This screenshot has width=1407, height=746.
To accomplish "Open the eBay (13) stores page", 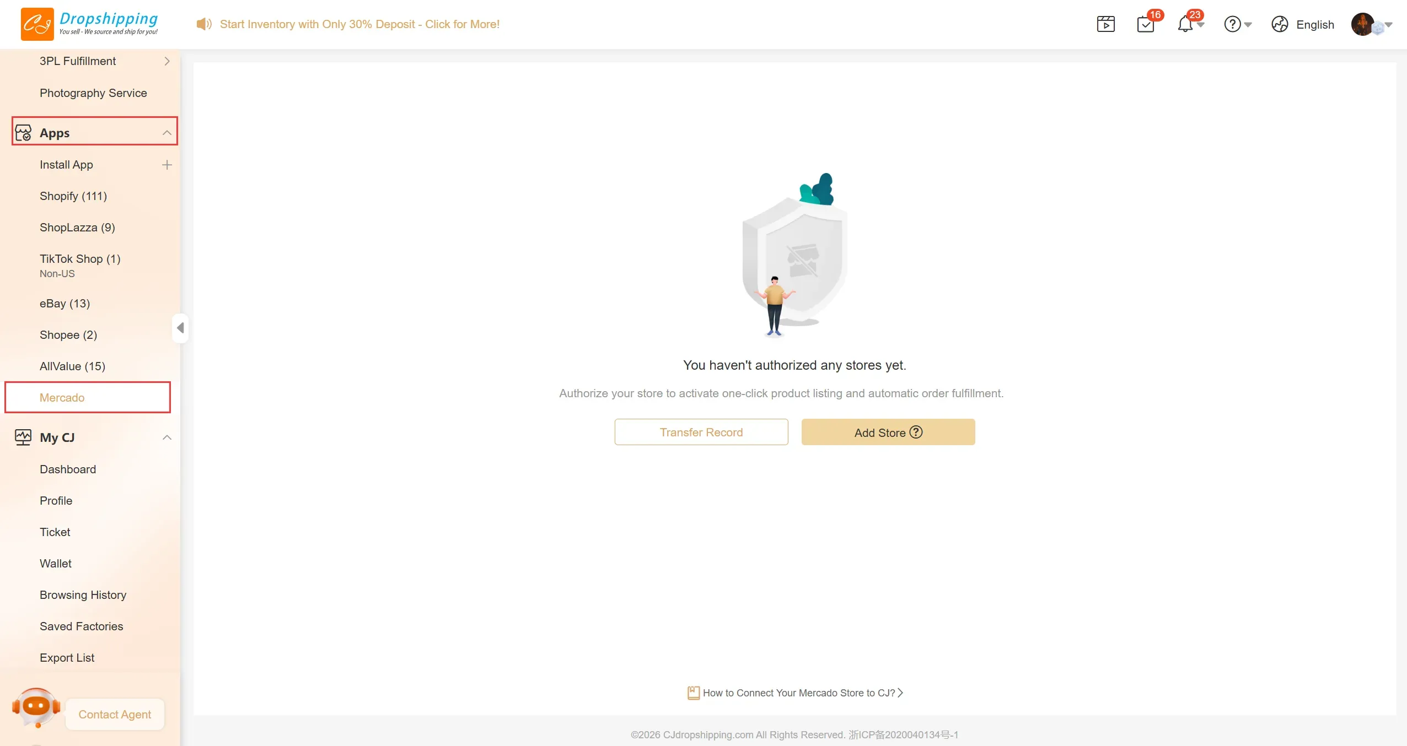I will tap(65, 304).
